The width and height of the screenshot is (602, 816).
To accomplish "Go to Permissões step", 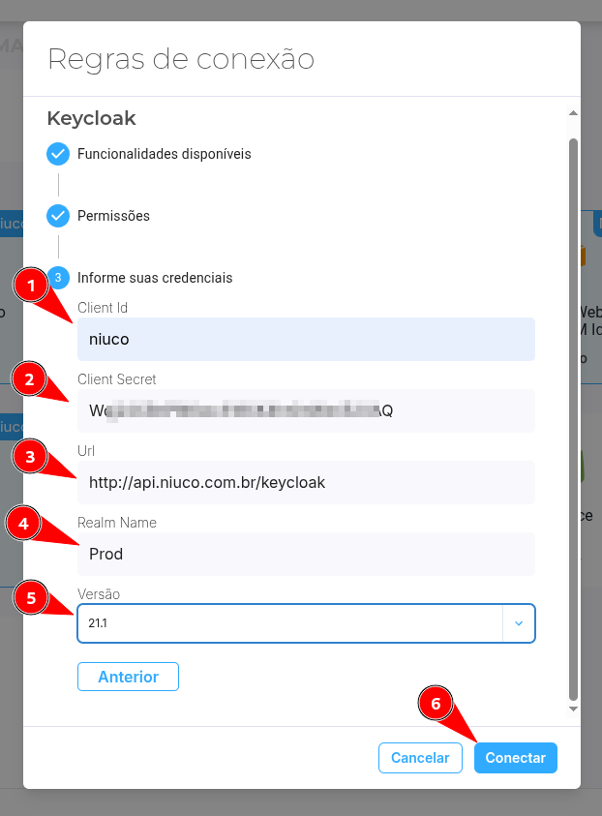I will pyautogui.click(x=113, y=216).
